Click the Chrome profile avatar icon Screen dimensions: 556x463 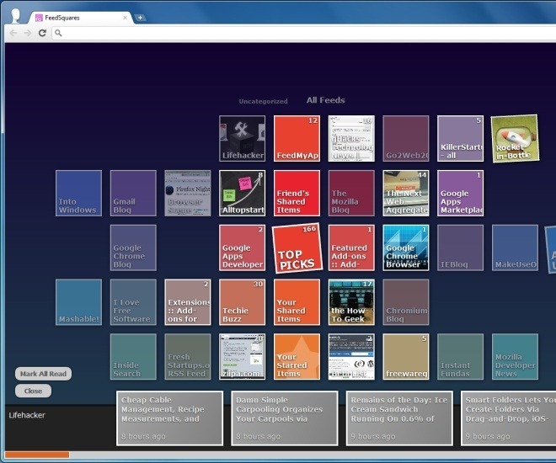click(x=16, y=16)
